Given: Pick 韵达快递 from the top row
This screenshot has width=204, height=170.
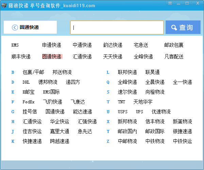Looking at the screenshot, I should tap(113, 45).
